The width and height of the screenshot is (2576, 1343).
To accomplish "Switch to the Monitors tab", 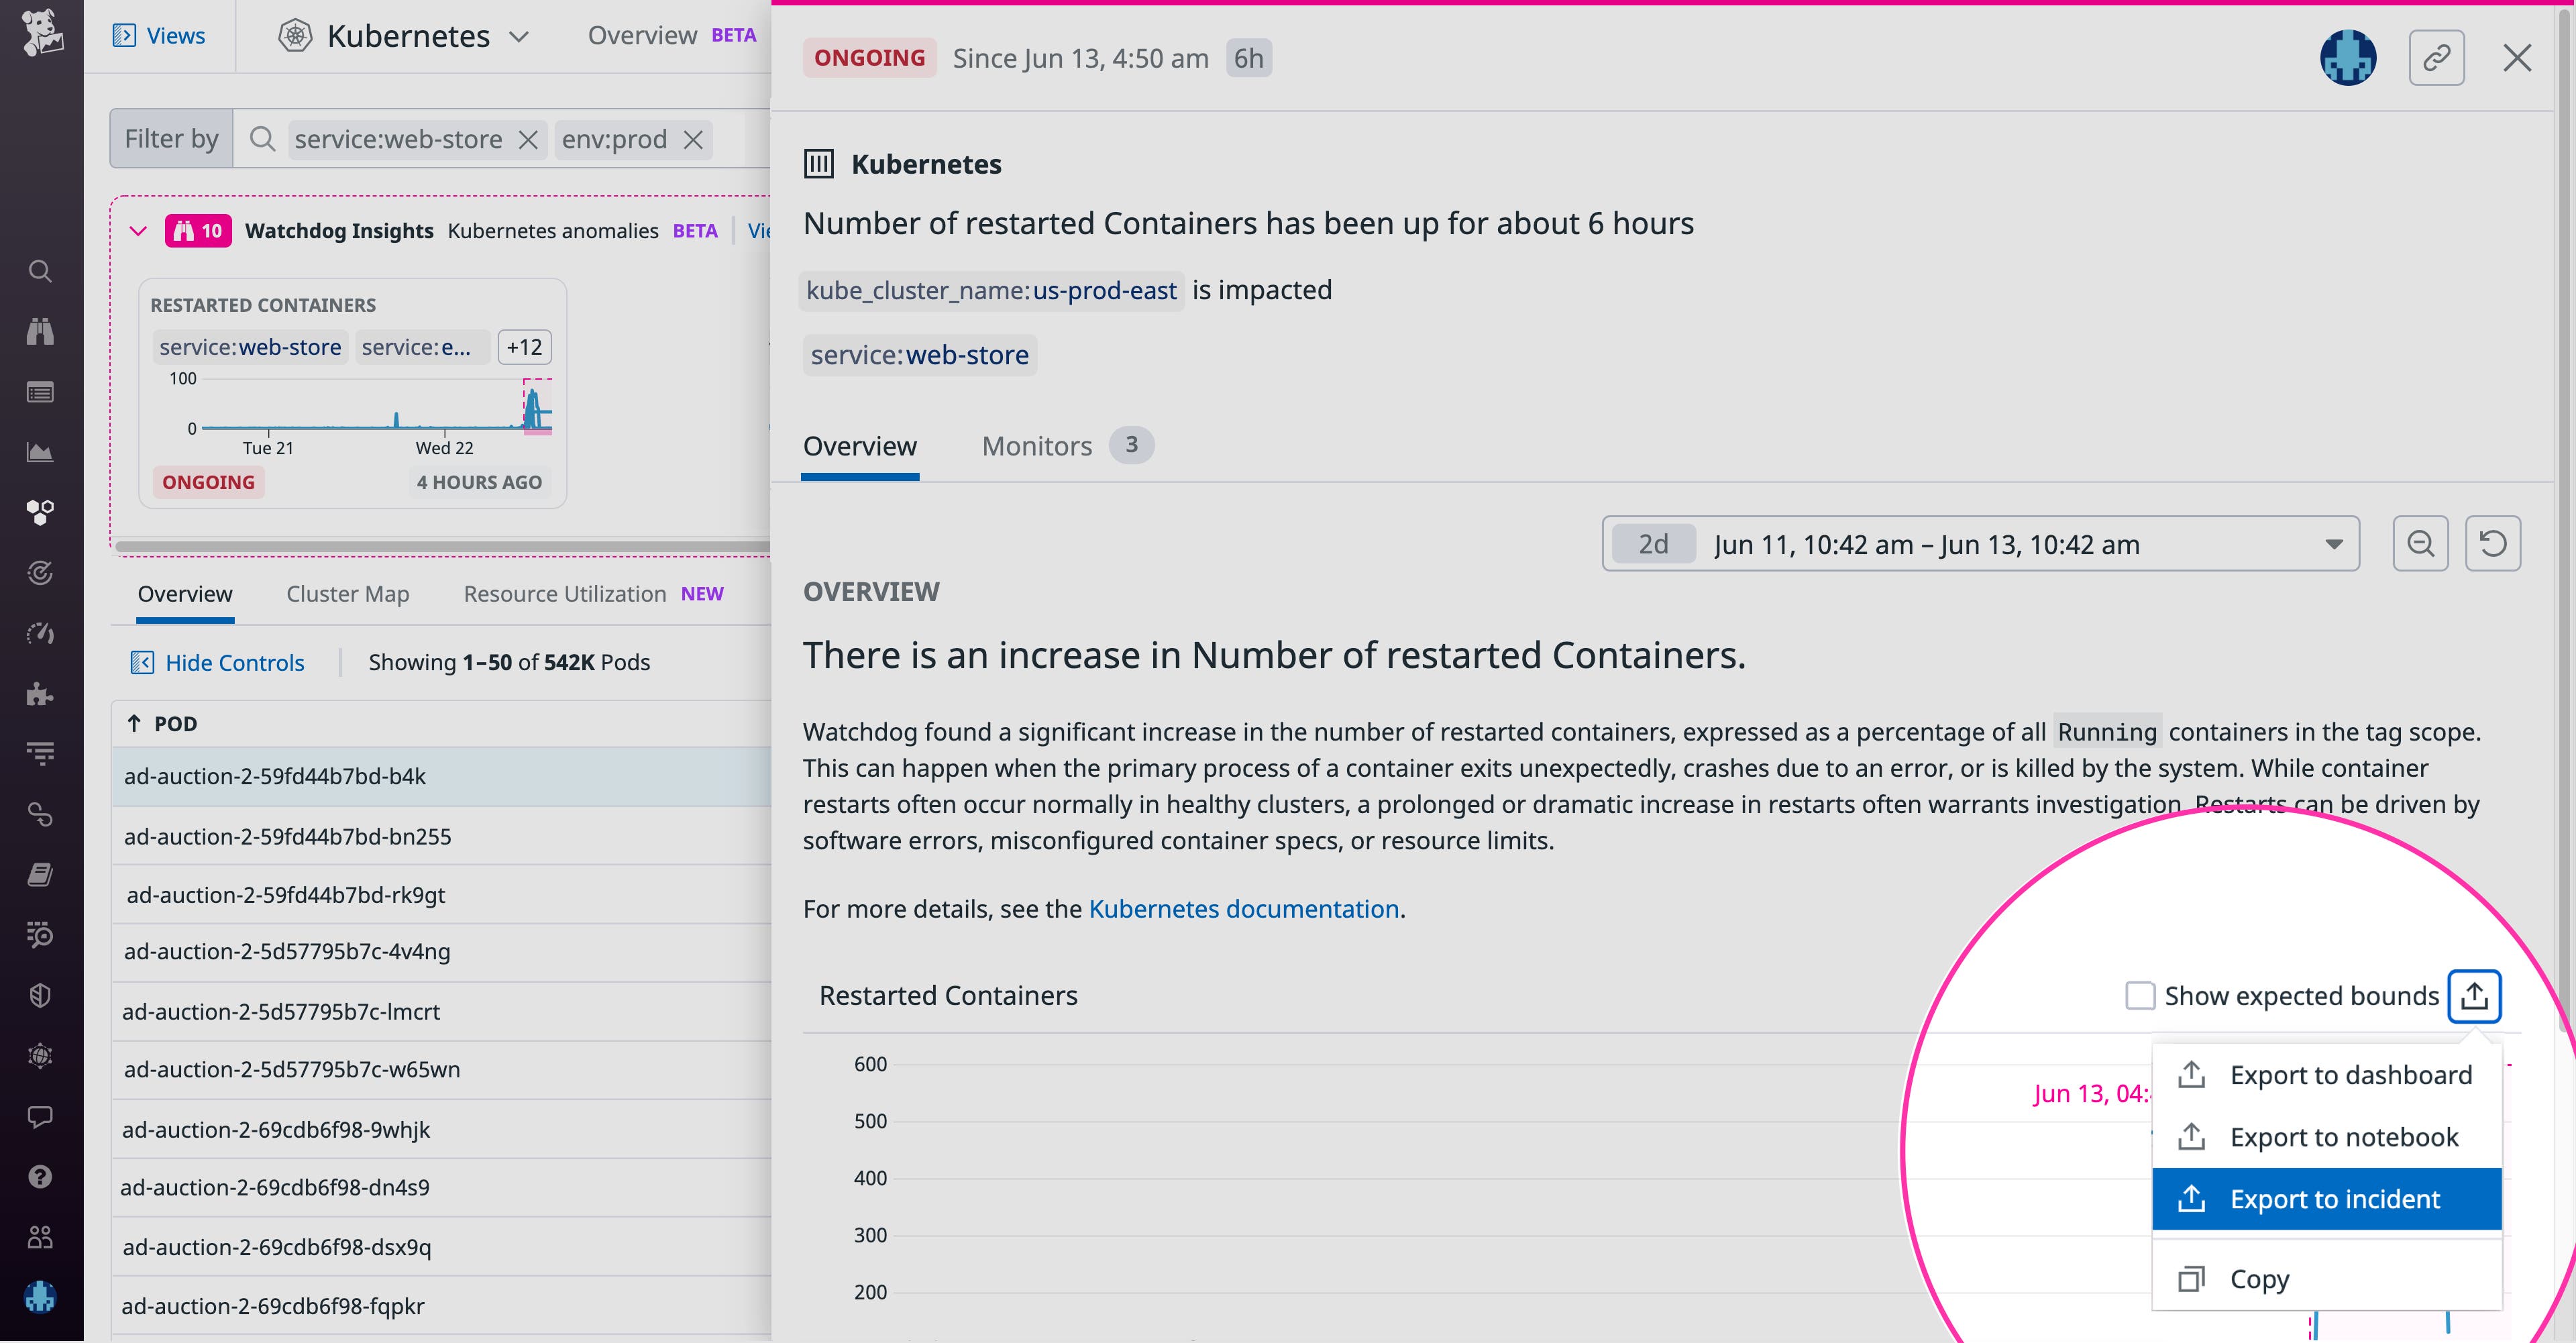I will pos(1037,446).
